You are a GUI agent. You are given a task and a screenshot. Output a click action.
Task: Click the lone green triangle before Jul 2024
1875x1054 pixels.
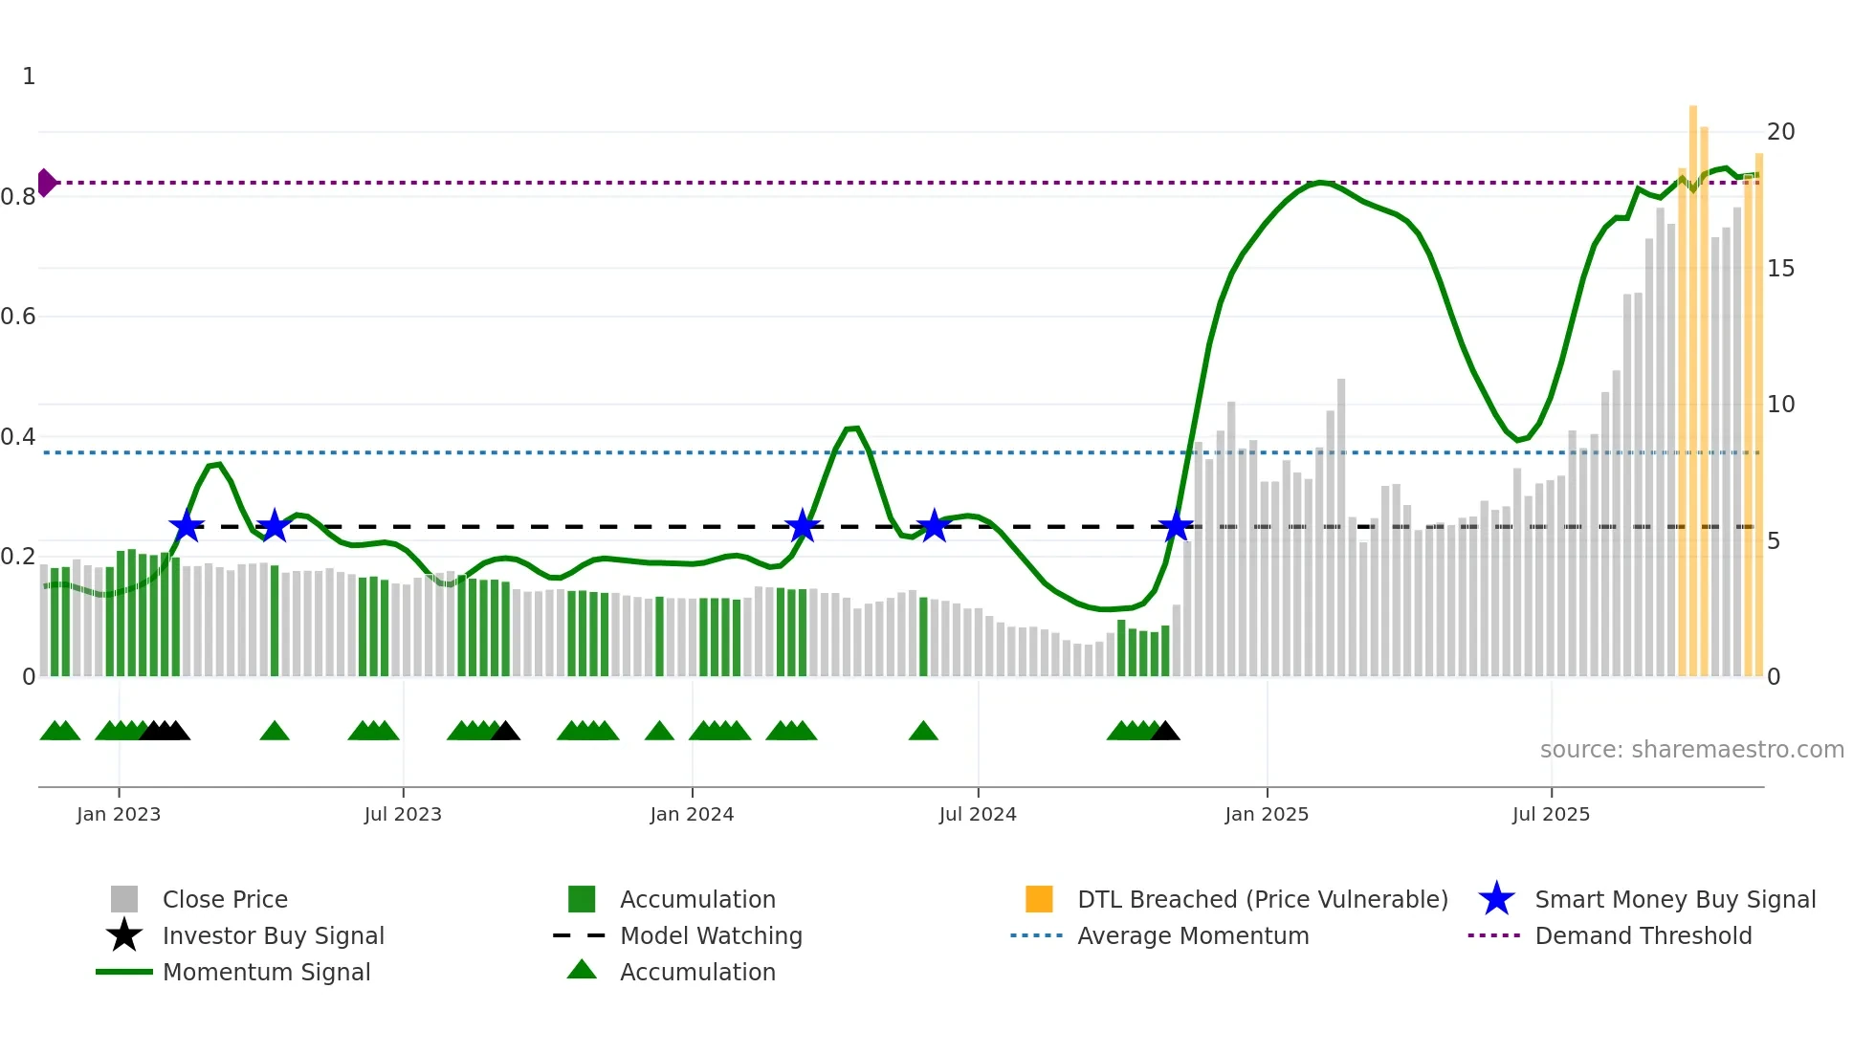tap(923, 732)
